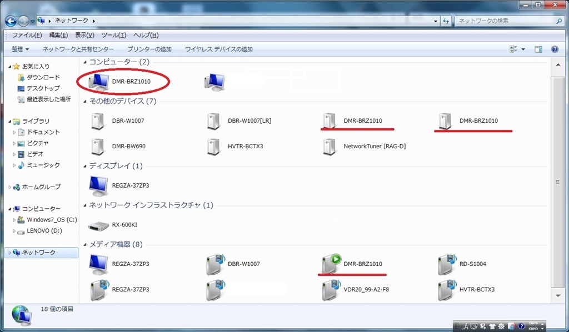569x332 pixels.
Task: Click the IME help icon in language bar
Action: [x=521, y=326]
